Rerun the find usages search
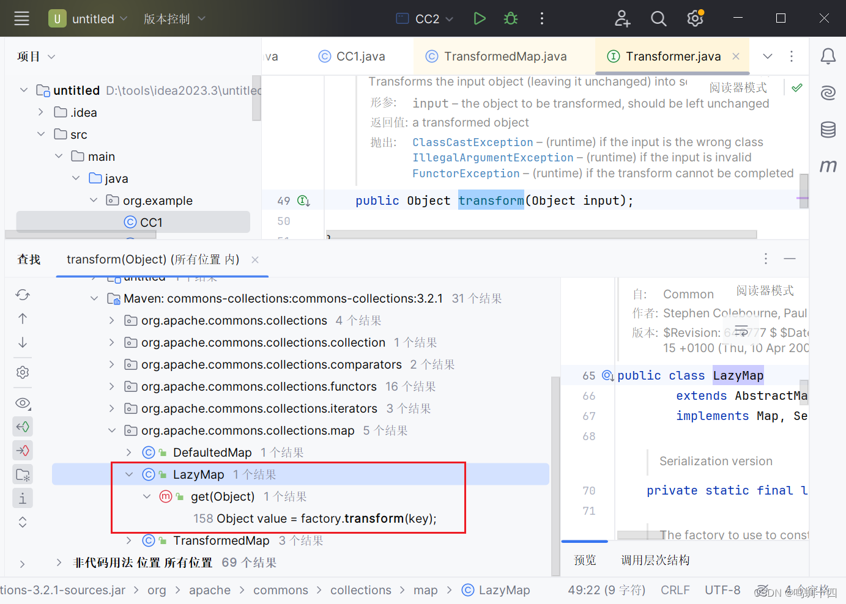The image size is (846, 604). pyautogui.click(x=23, y=295)
